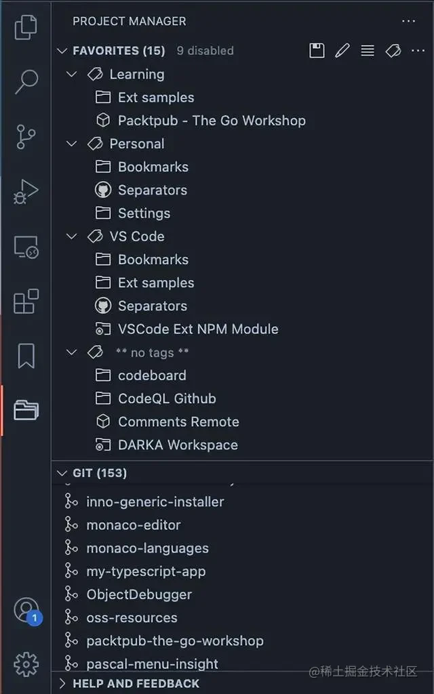Expand the HELP AND FEEDBACK section

(x=62, y=683)
